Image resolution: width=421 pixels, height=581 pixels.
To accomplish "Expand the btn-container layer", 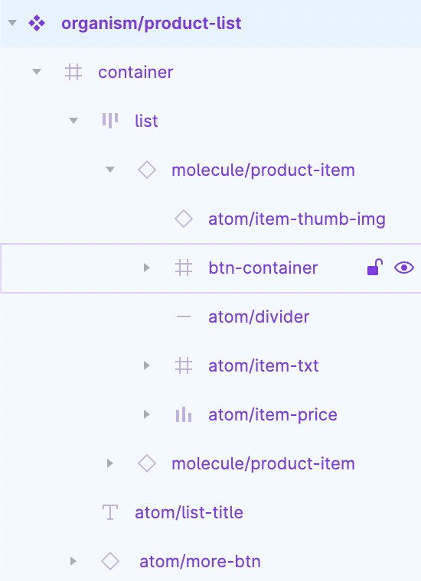I will 147,268.
